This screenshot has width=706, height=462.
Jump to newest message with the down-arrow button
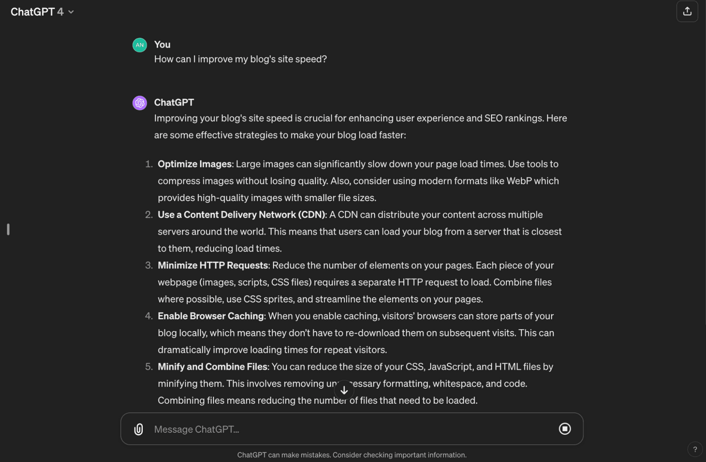point(344,389)
